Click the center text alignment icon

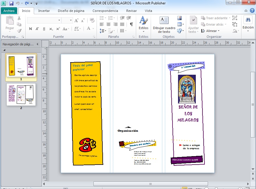(x=109, y=24)
